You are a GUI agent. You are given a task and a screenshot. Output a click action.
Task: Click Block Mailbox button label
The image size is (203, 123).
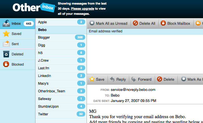click(x=179, y=23)
